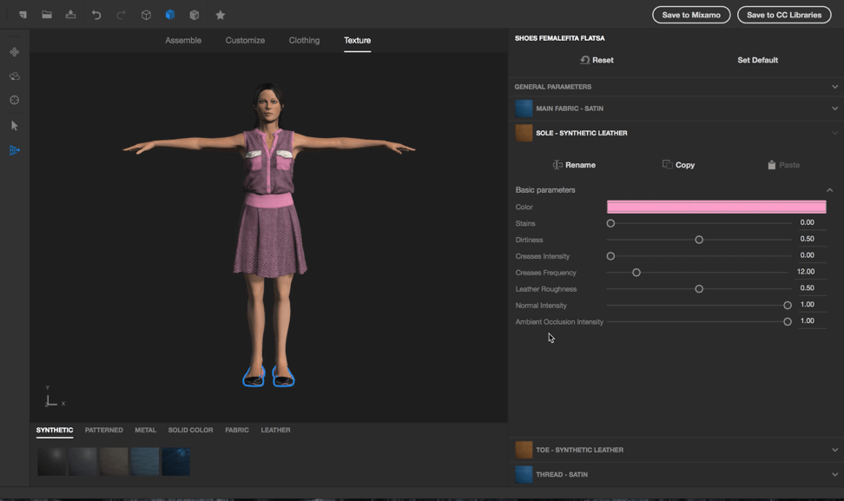The height and width of the screenshot is (501, 844).
Task: Collapse Sole - Synthetic Leather chevron
Action: 834,133
